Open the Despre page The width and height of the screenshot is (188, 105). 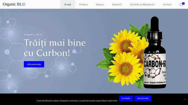click(100, 4)
